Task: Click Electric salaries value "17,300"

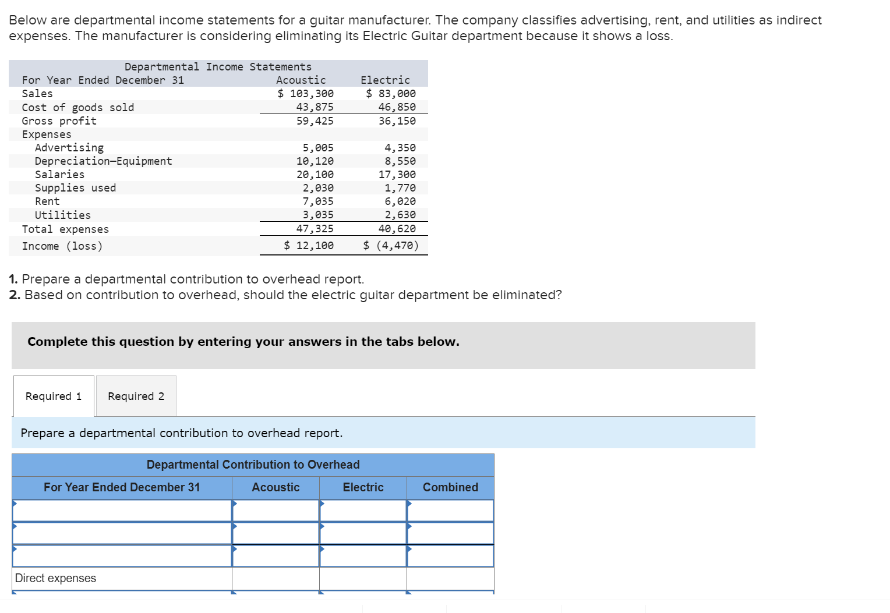Action: click(x=397, y=175)
